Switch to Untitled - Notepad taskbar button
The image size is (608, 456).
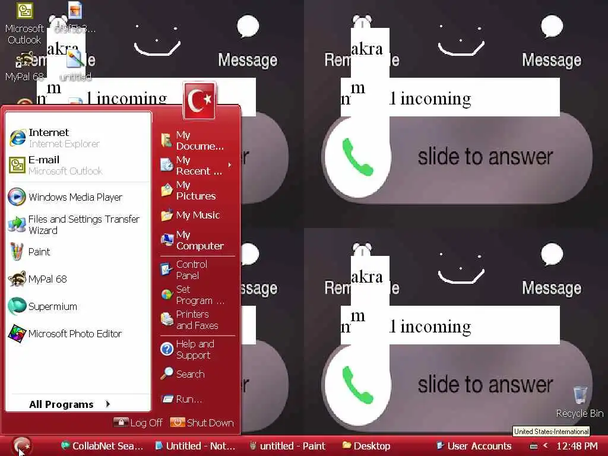195,446
